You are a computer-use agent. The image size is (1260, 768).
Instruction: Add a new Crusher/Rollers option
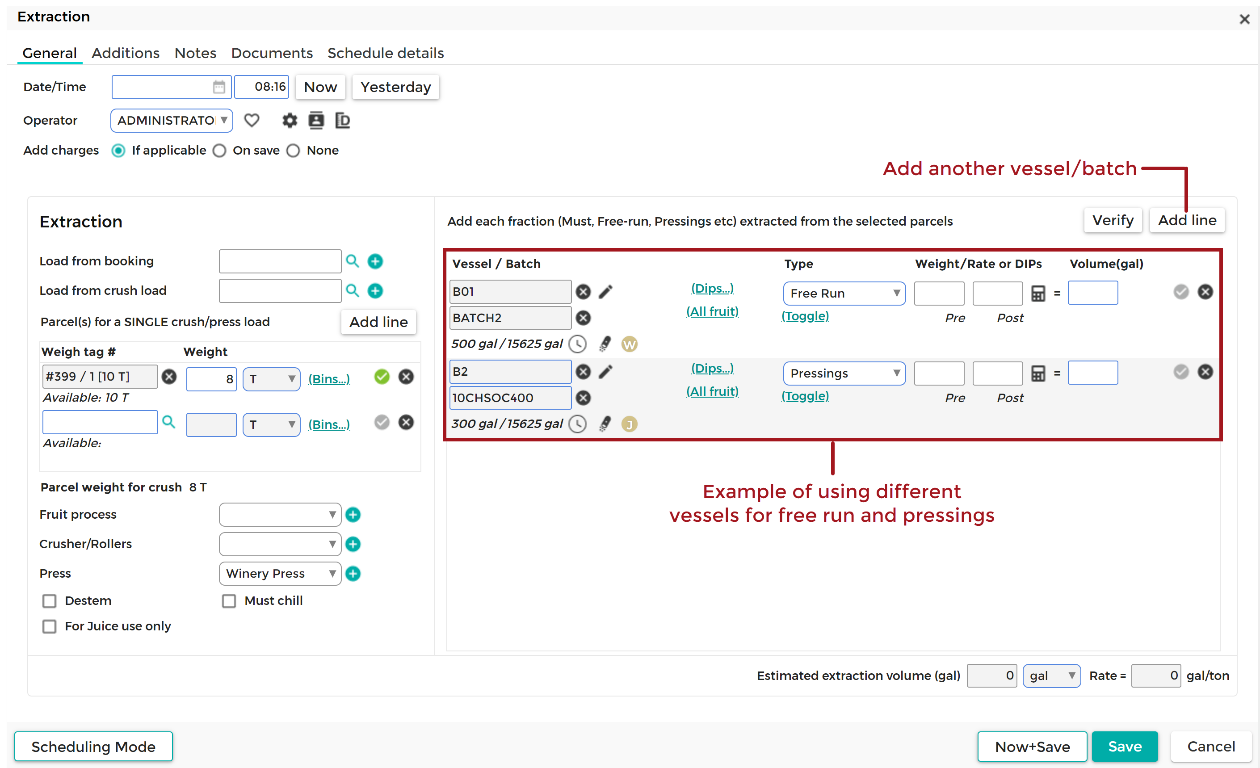click(x=353, y=544)
